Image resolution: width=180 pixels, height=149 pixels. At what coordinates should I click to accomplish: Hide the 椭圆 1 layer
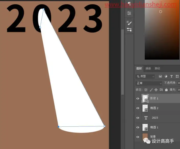(x=138, y=127)
